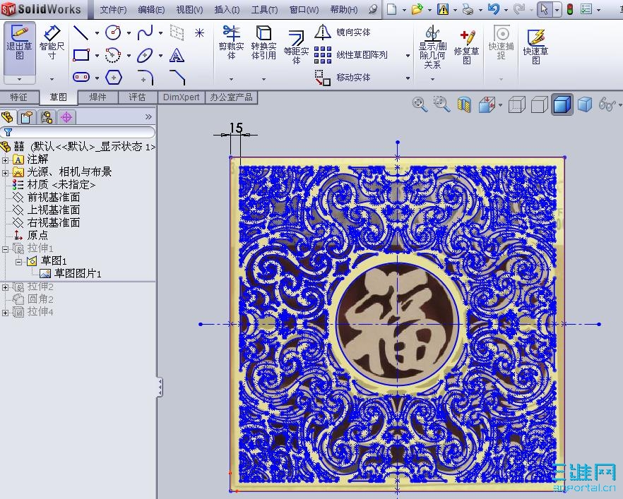Switch to the 焊件 tab

[x=97, y=97]
